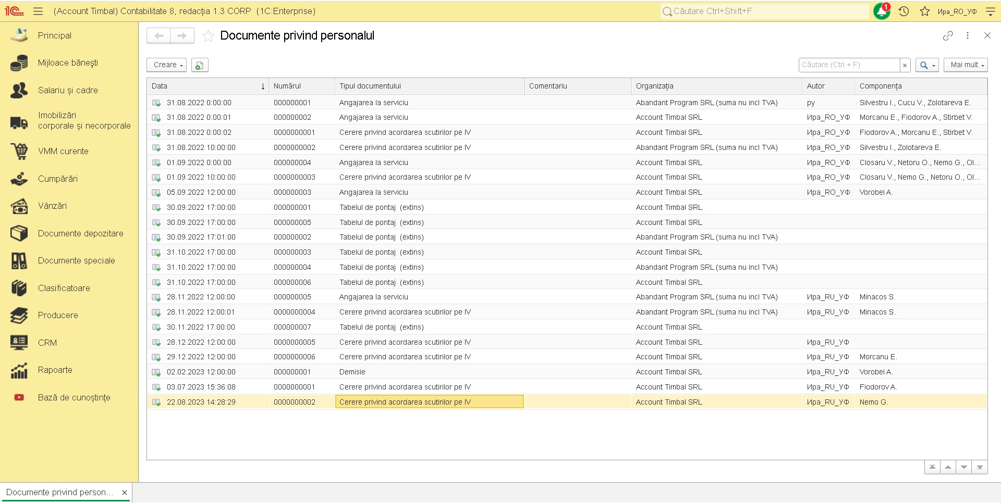Open the Rapoarte section
Viewport: 1001px width, 503px height.
(x=55, y=370)
